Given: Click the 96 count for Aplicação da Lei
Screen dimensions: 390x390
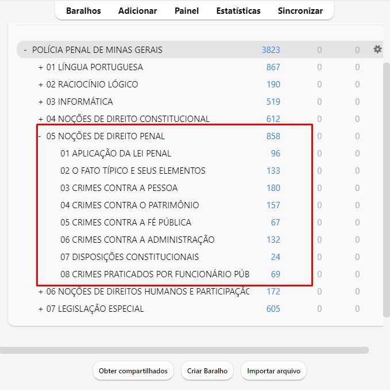Looking at the screenshot, I should [275, 154].
